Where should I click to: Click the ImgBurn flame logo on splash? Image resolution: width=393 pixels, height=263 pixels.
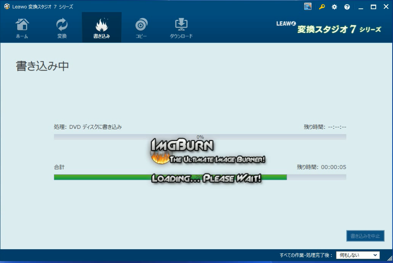157,157
